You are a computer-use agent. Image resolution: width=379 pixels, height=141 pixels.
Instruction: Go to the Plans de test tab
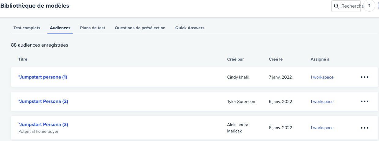tap(93, 28)
